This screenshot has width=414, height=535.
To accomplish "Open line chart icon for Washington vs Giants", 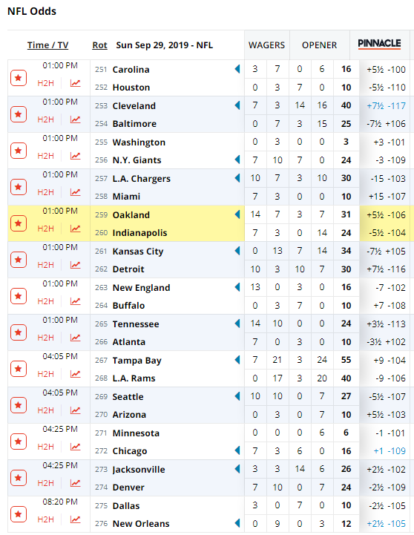I will point(76,156).
